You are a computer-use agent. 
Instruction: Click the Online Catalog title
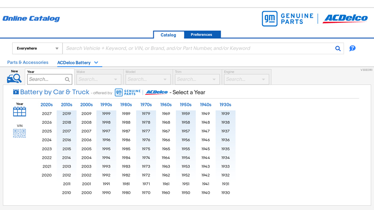(x=31, y=19)
